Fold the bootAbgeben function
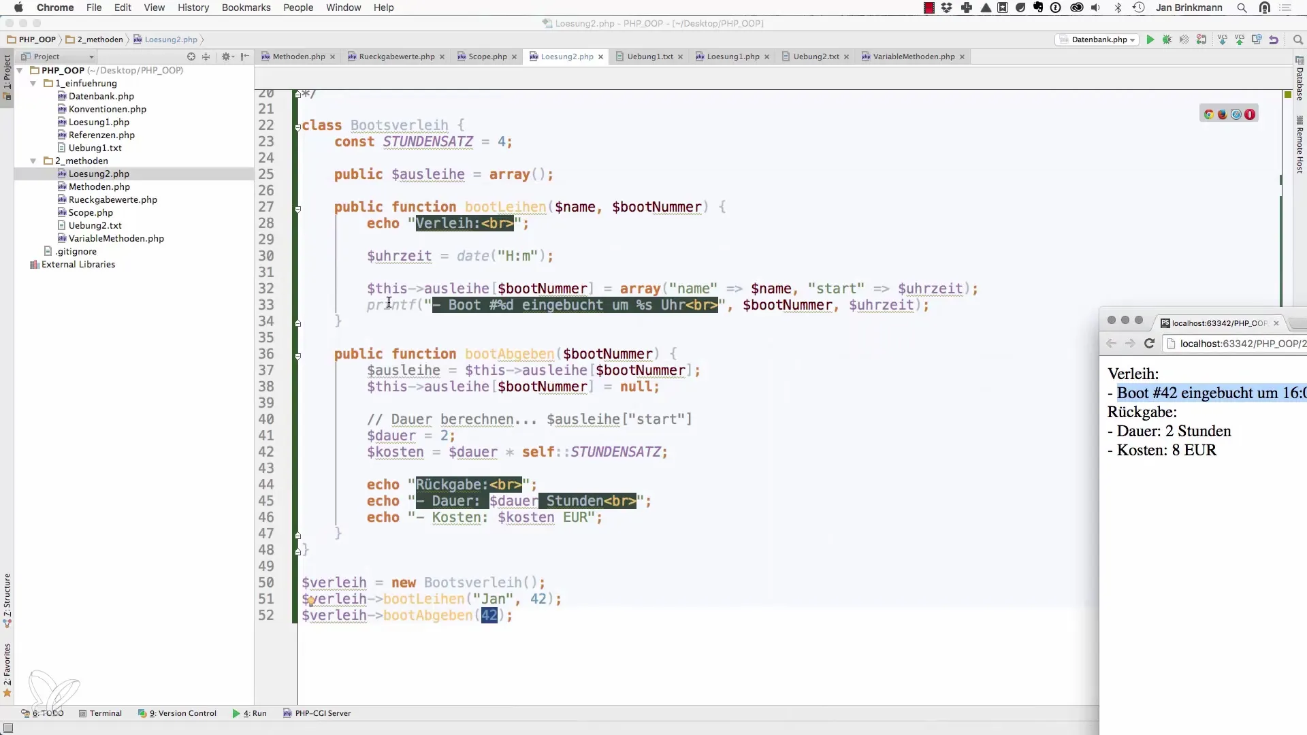1307x735 pixels. [x=297, y=356]
